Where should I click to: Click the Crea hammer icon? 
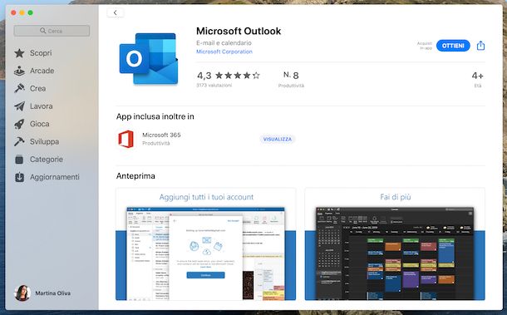(19, 88)
